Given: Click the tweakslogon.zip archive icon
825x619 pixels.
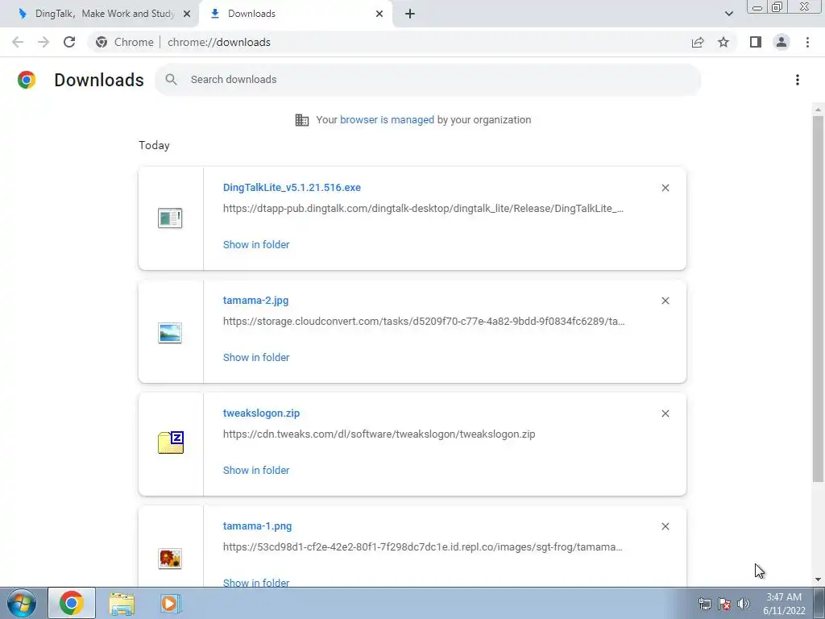Looking at the screenshot, I should tap(171, 442).
